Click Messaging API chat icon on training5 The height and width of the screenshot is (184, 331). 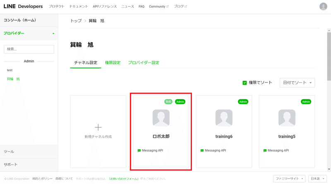coord(265,150)
